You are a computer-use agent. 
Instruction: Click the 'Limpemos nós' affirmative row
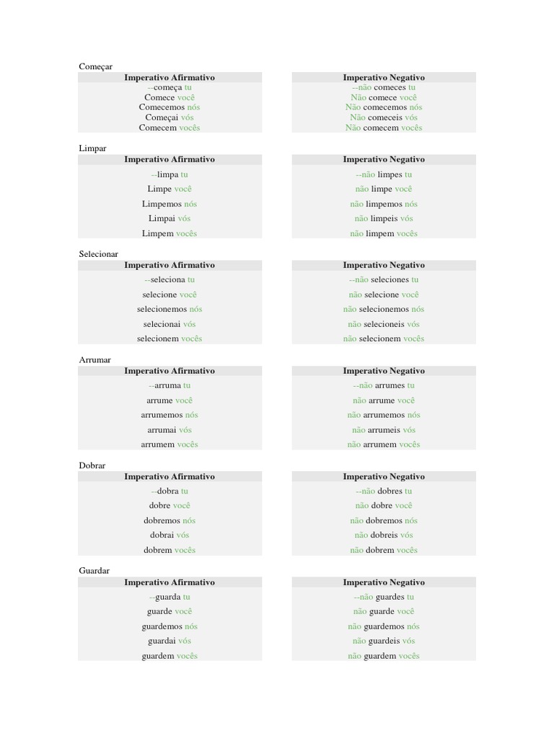pos(170,204)
